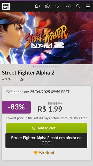Click the Street Fighter Alpha 2 title
The width and height of the screenshot is (93, 166).
click(28, 73)
